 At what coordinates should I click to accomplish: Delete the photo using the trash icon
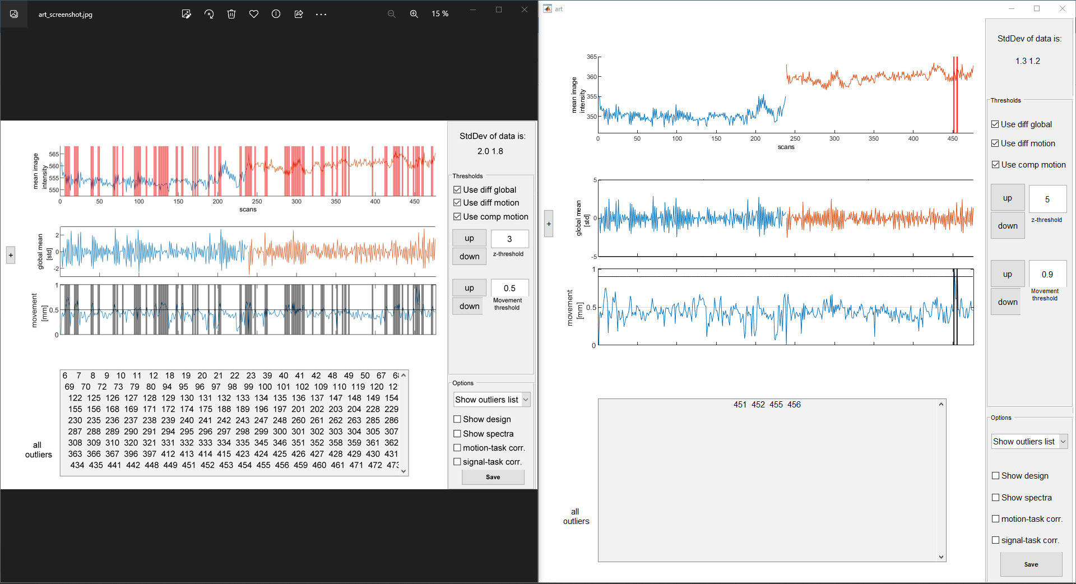[x=231, y=14]
